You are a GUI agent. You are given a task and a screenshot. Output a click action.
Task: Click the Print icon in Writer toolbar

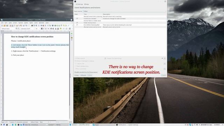[13, 26]
